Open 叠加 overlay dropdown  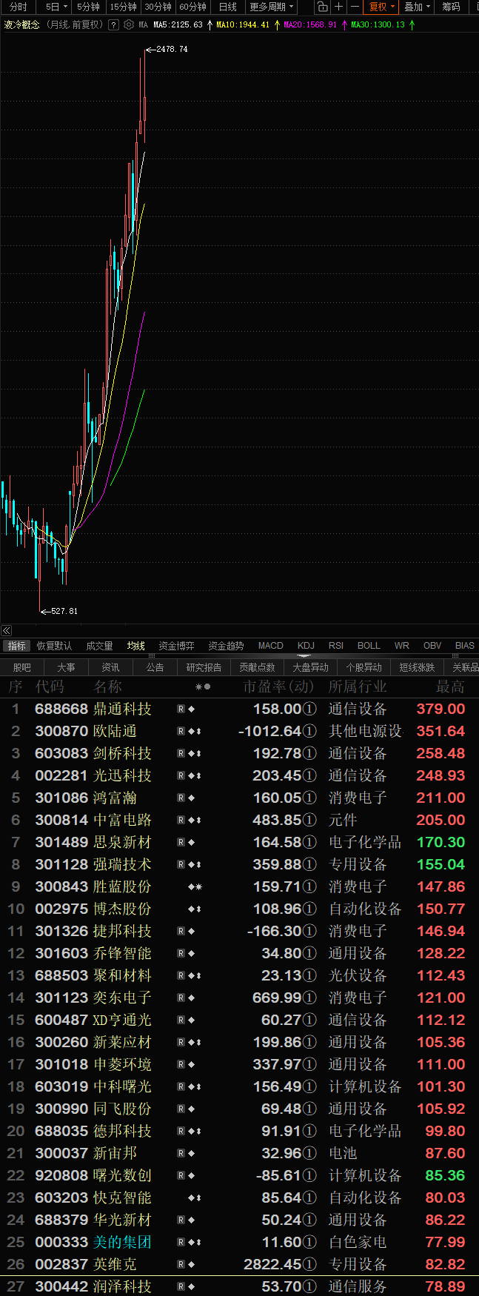click(x=417, y=7)
